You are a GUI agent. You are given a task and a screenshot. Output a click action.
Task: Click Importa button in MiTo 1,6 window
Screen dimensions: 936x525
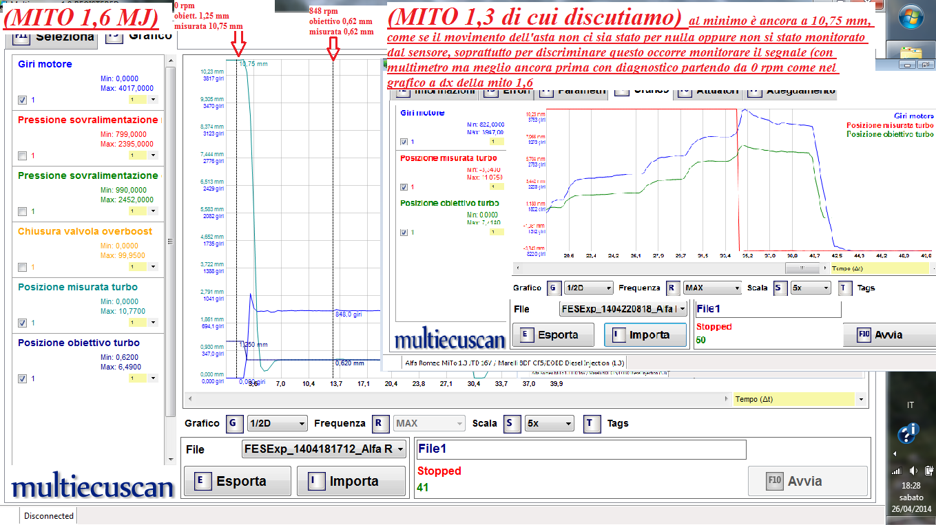coord(351,481)
